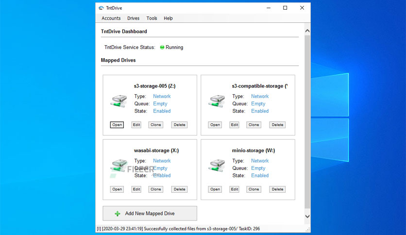406x235 pixels.
Task: Click Empty queue link of s3-compatible-storage
Action: 258,104
